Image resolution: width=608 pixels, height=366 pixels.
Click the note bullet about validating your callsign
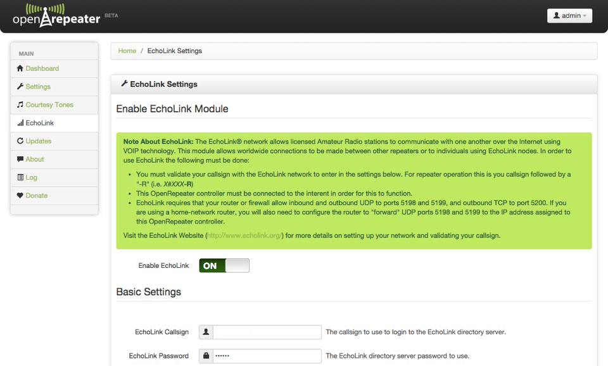pyautogui.click(x=353, y=179)
